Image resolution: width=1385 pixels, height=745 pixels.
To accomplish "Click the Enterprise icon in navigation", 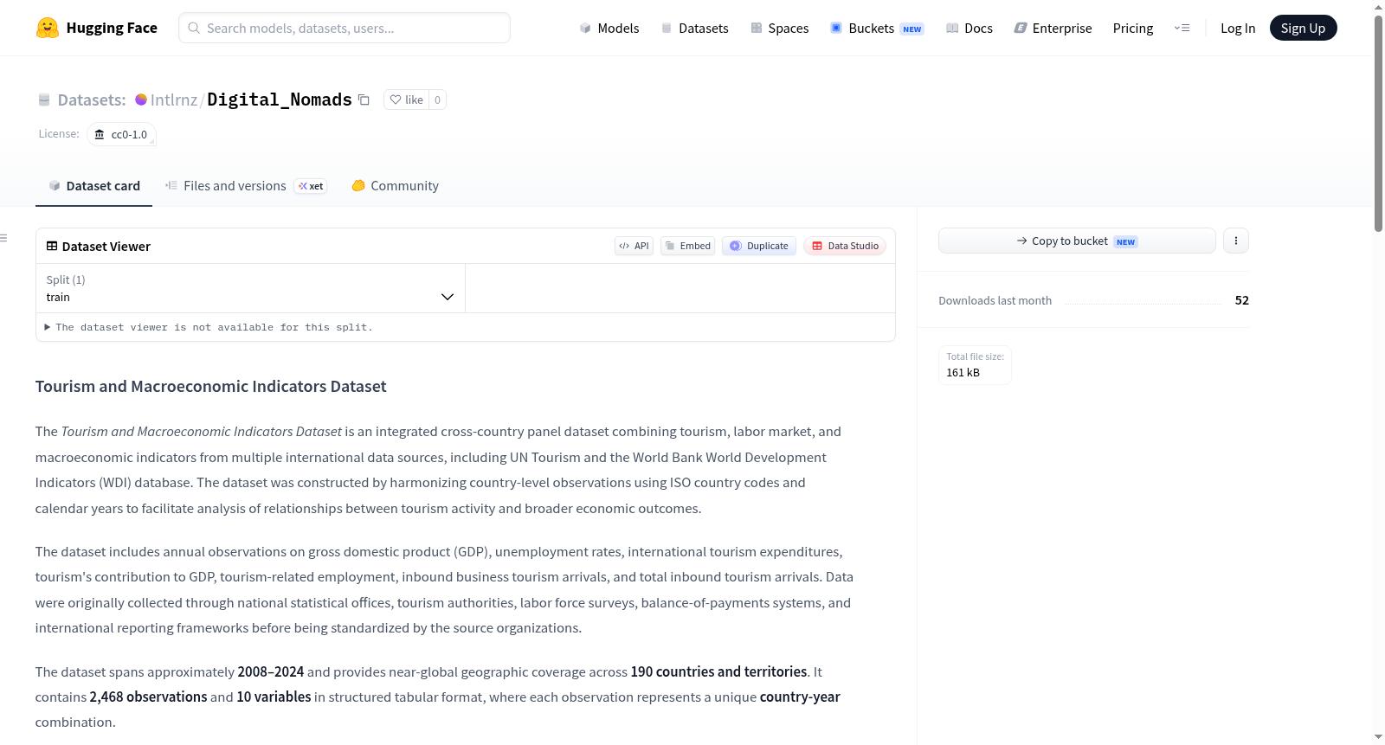I will (1021, 28).
